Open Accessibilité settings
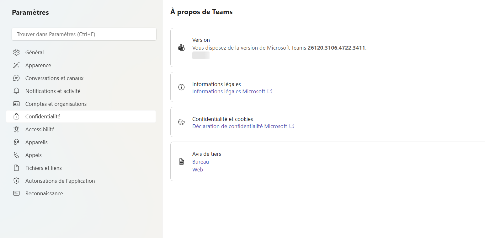The height and width of the screenshot is (238, 485). click(81, 129)
